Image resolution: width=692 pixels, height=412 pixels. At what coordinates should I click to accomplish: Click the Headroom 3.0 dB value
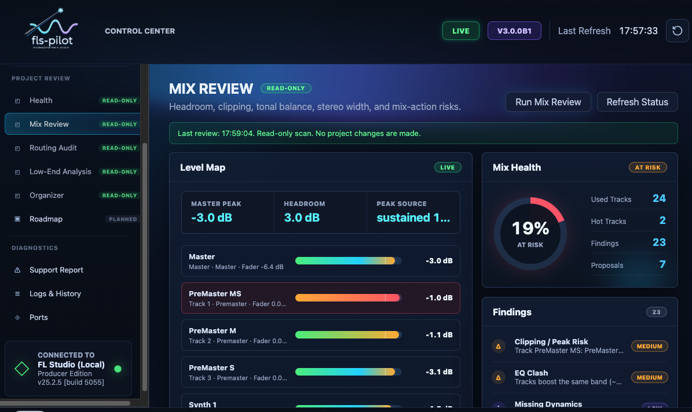pyautogui.click(x=302, y=218)
